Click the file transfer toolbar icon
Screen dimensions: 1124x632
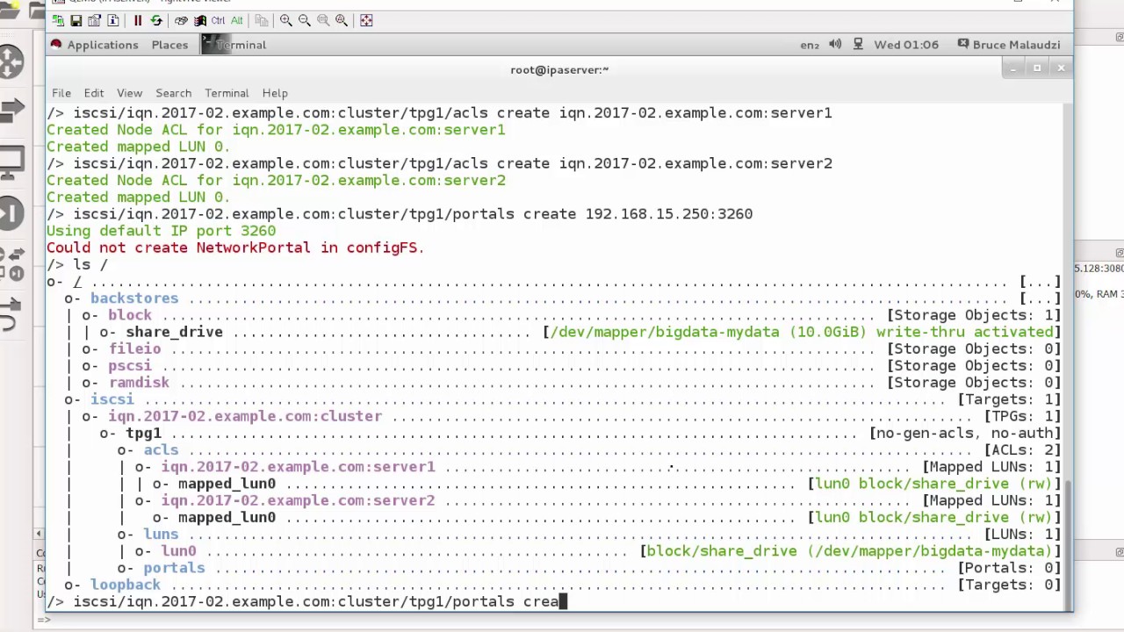261,20
